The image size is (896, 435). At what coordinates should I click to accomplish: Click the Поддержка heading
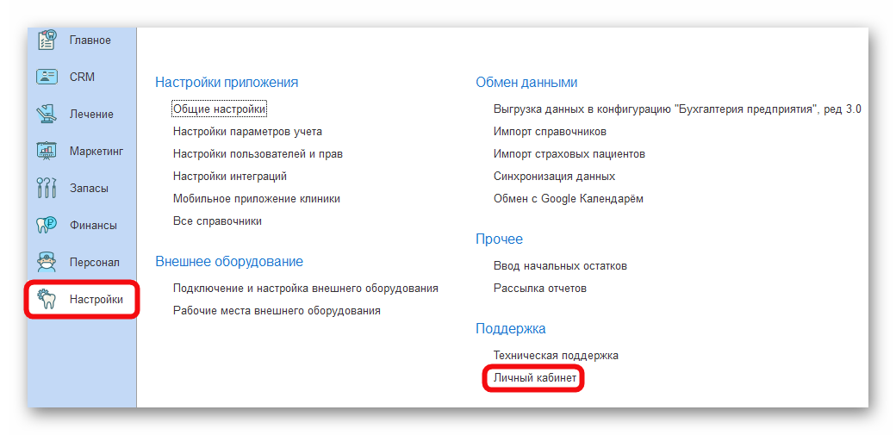pos(511,329)
